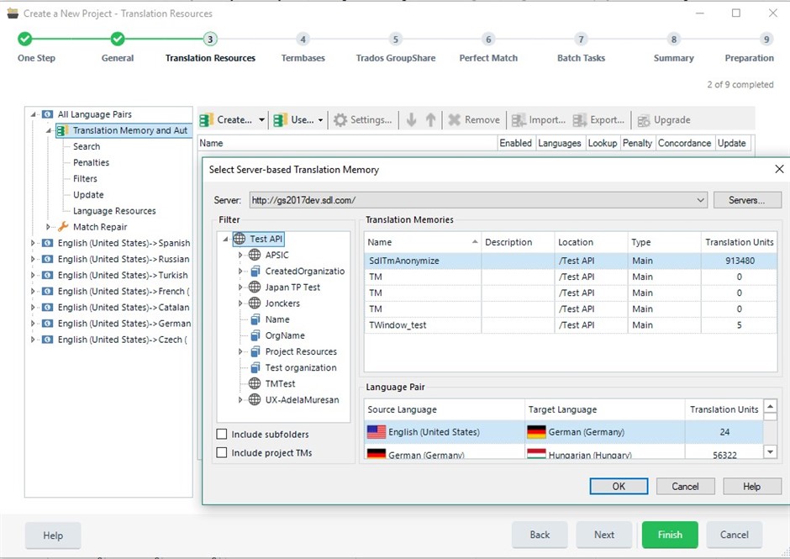Click the APSIC globe icon

tap(255, 255)
